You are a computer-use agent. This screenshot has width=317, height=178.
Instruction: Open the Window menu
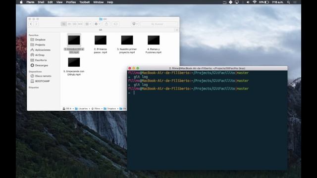tap(99, 2)
